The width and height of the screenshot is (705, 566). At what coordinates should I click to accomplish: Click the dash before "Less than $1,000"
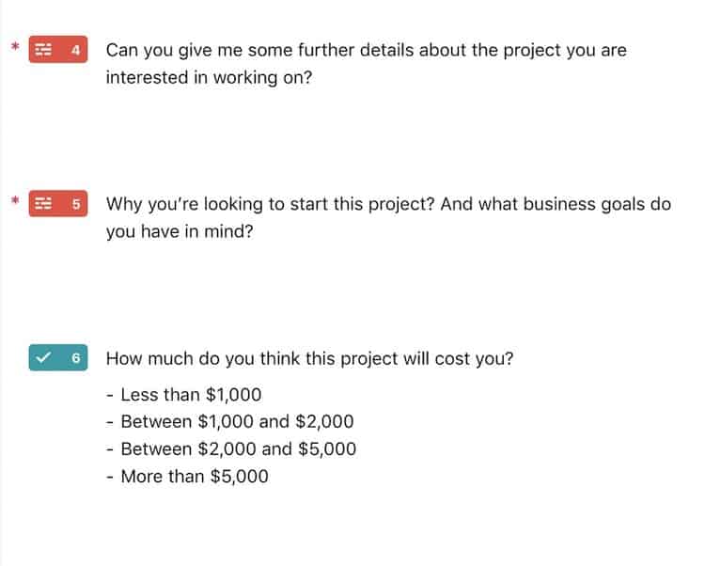tap(110, 396)
